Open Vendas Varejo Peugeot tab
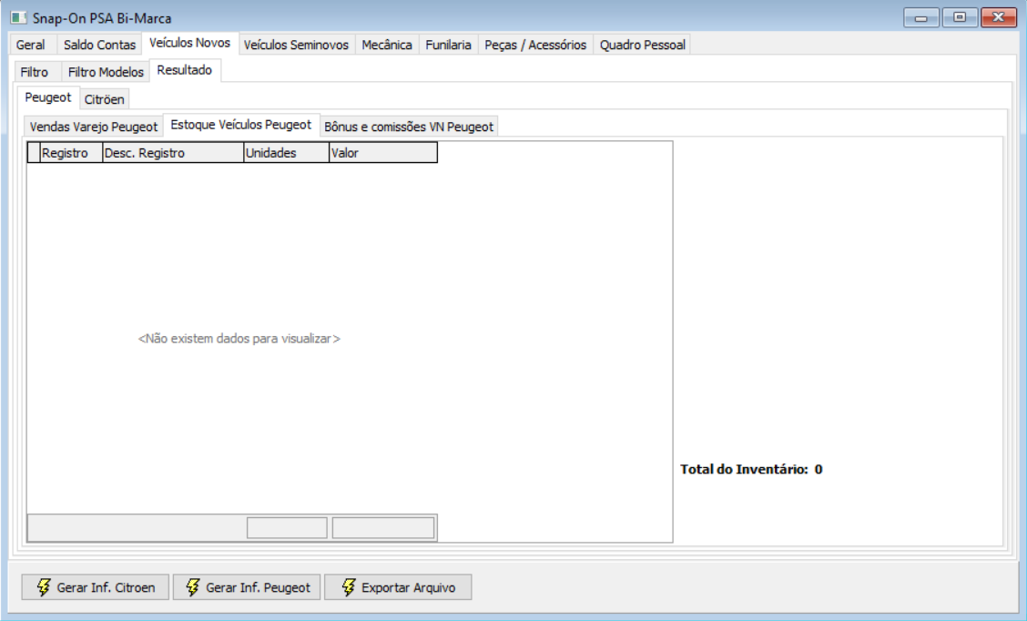Image resolution: width=1027 pixels, height=621 pixels. click(x=94, y=127)
